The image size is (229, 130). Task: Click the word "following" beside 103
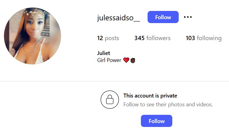[209, 38]
